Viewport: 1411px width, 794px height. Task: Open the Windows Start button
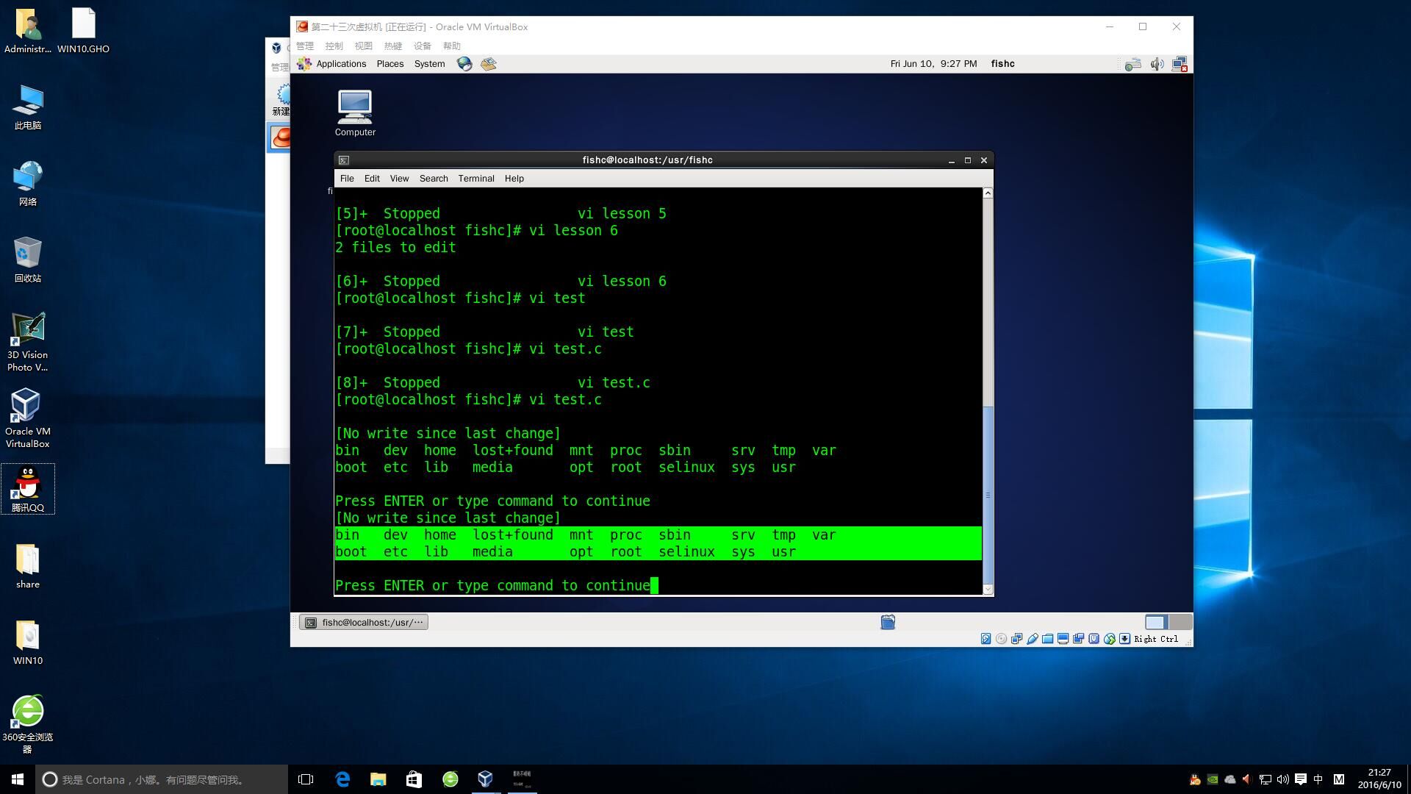click(18, 779)
